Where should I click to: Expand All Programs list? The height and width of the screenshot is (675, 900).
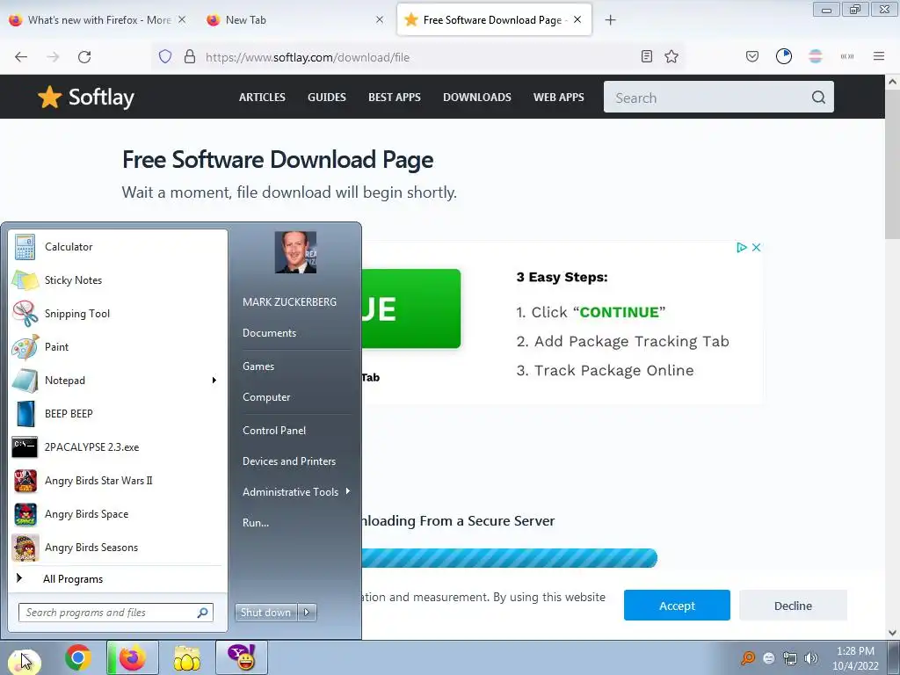pyautogui.click(x=118, y=578)
